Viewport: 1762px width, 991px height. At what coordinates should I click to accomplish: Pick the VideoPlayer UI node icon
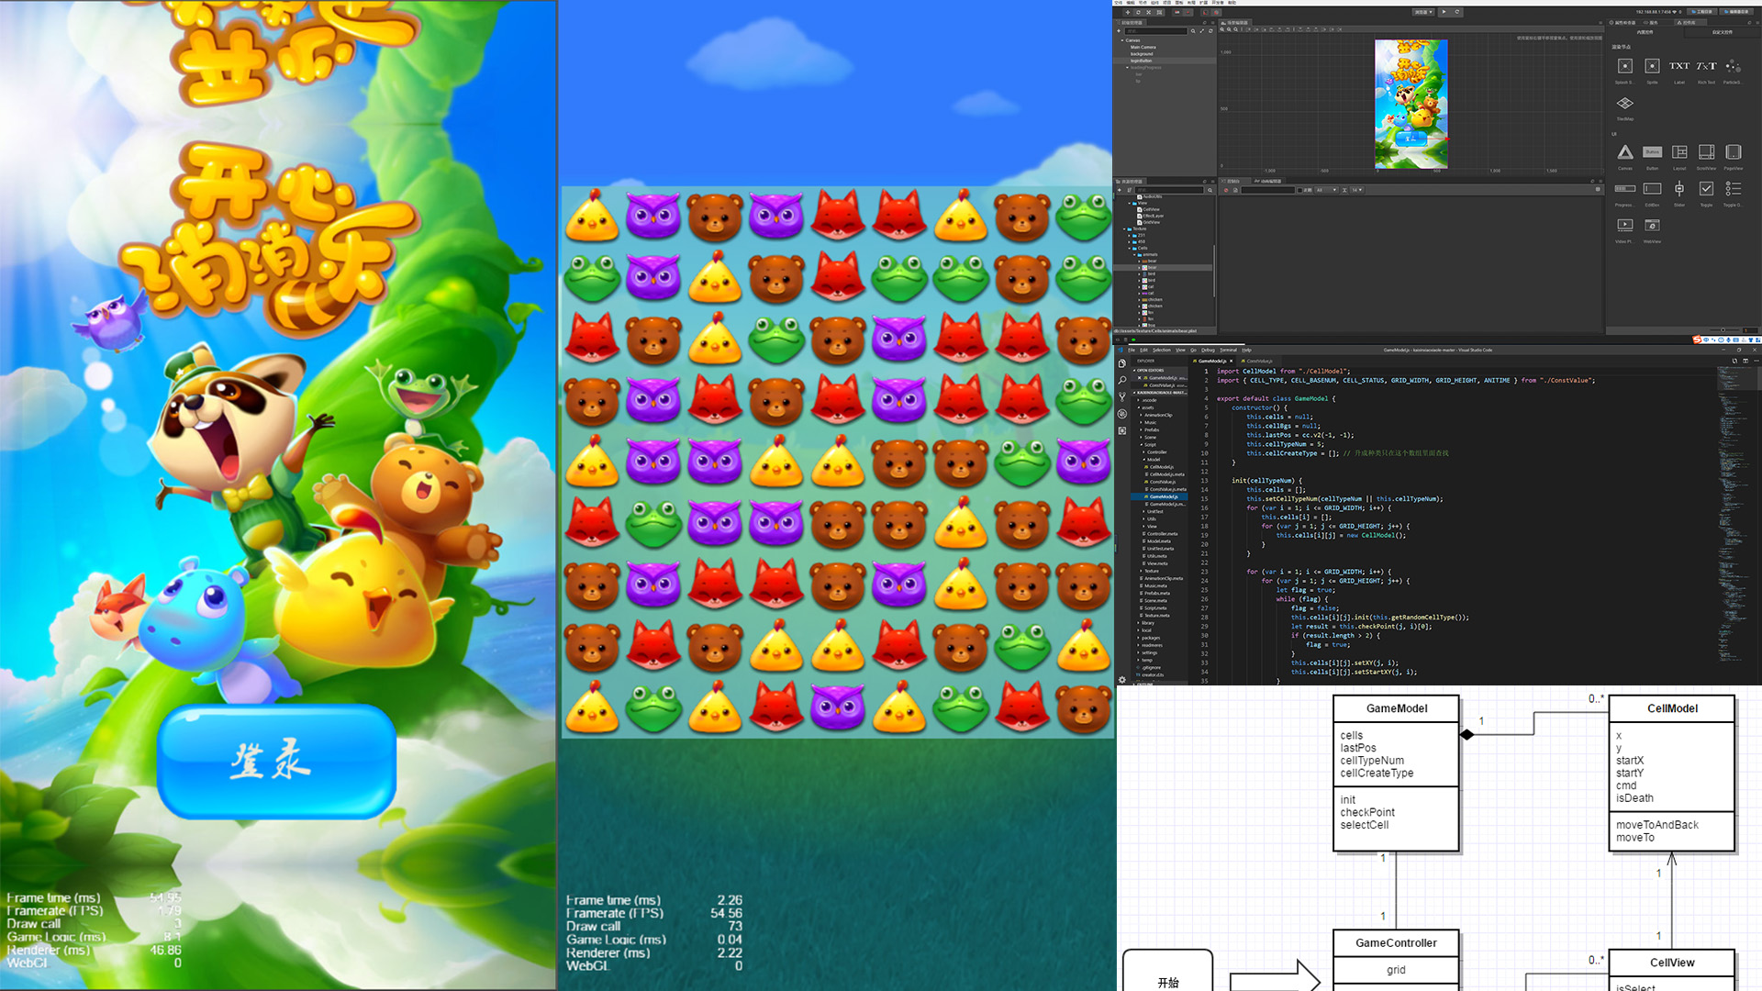click(1624, 225)
